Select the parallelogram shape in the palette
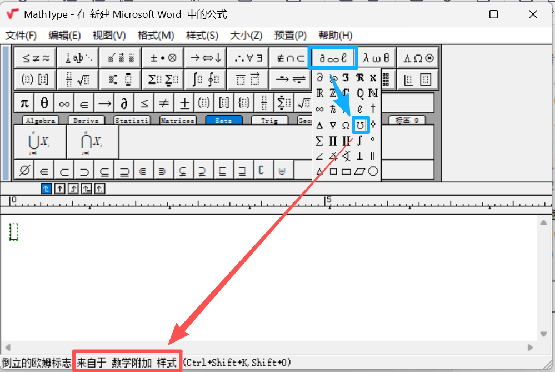The height and width of the screenshot is (372, 555). tap(360, 171)
